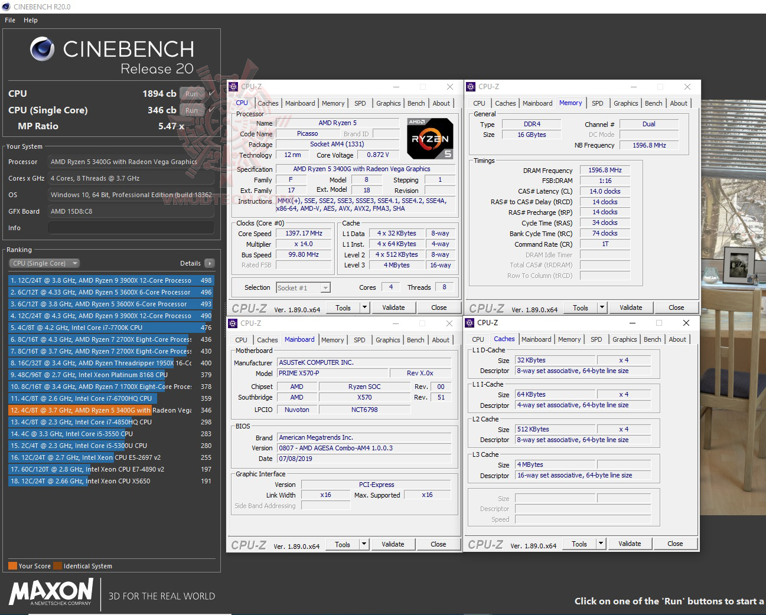Select ranking entry Intel Xeon CPU X5650
Viewport: 766px width, 615px height.
pos(111,481)
